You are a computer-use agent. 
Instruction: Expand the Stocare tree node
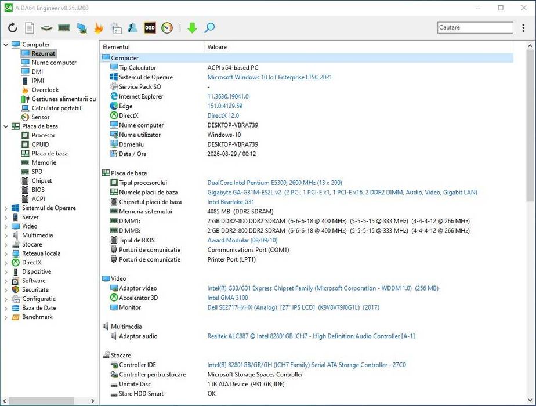(6, 244)
